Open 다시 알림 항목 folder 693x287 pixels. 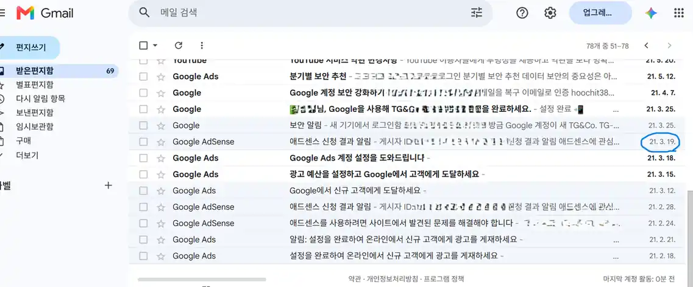41,99
